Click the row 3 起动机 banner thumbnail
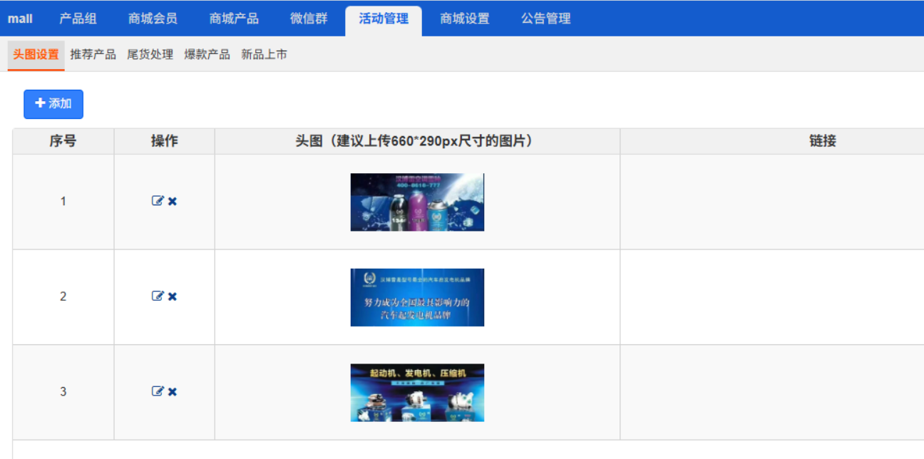This screenshot has height=459, width=924. click(417, 393)
